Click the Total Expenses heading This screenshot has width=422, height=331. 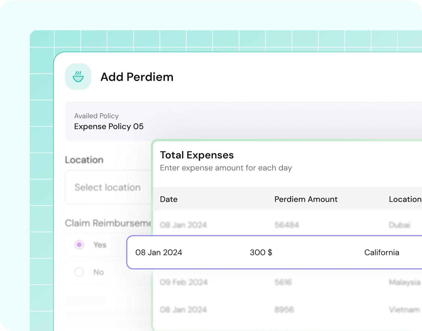[197, 155]
